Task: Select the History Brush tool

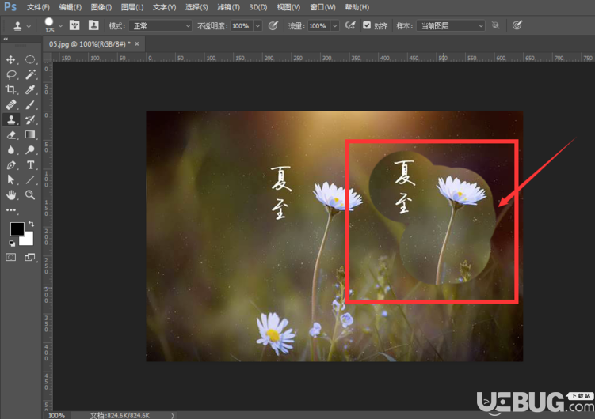Action: pyautogui.click(x=30, y=120)
